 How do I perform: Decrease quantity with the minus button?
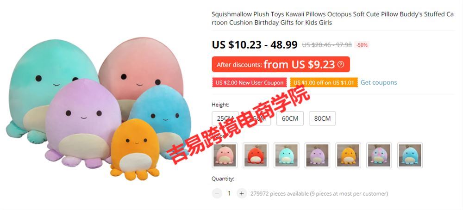pyautogui.click(x=217, y=193)
